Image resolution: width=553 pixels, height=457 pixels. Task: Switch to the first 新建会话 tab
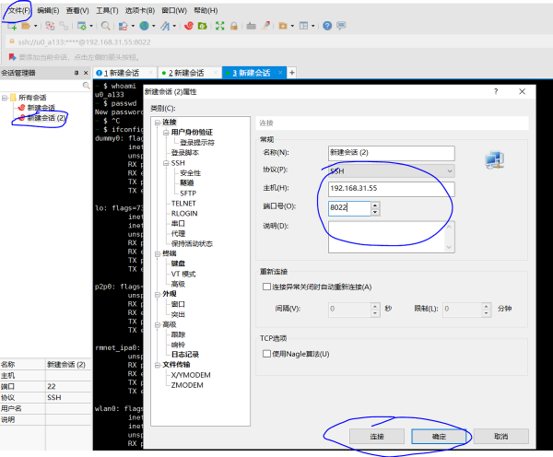pyautogui.click(x=126, y=72)
